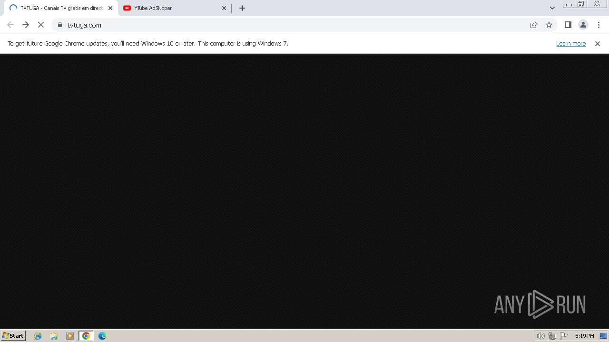Go forward to next page
609x342 pixels.
(x=26, y=25)
